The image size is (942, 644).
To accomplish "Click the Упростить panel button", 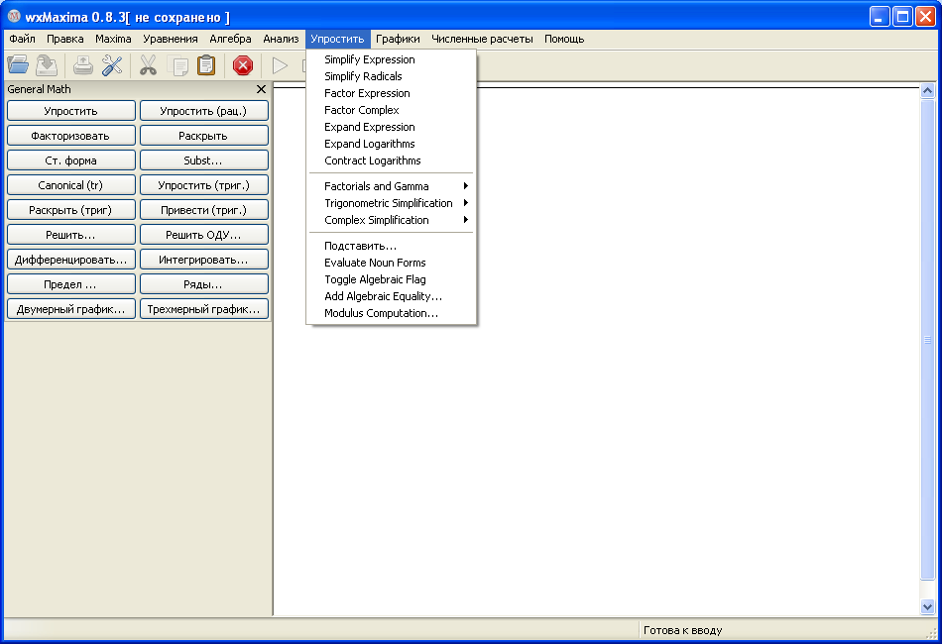I will 70,111.
